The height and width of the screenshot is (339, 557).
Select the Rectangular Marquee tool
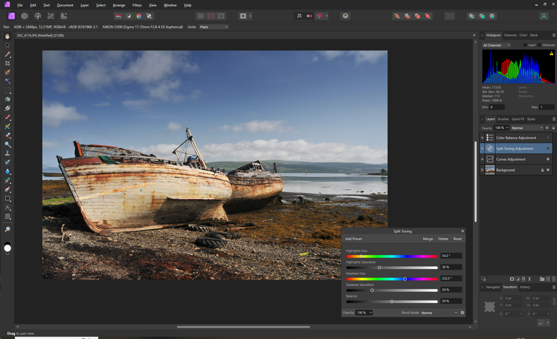[8, 90]
